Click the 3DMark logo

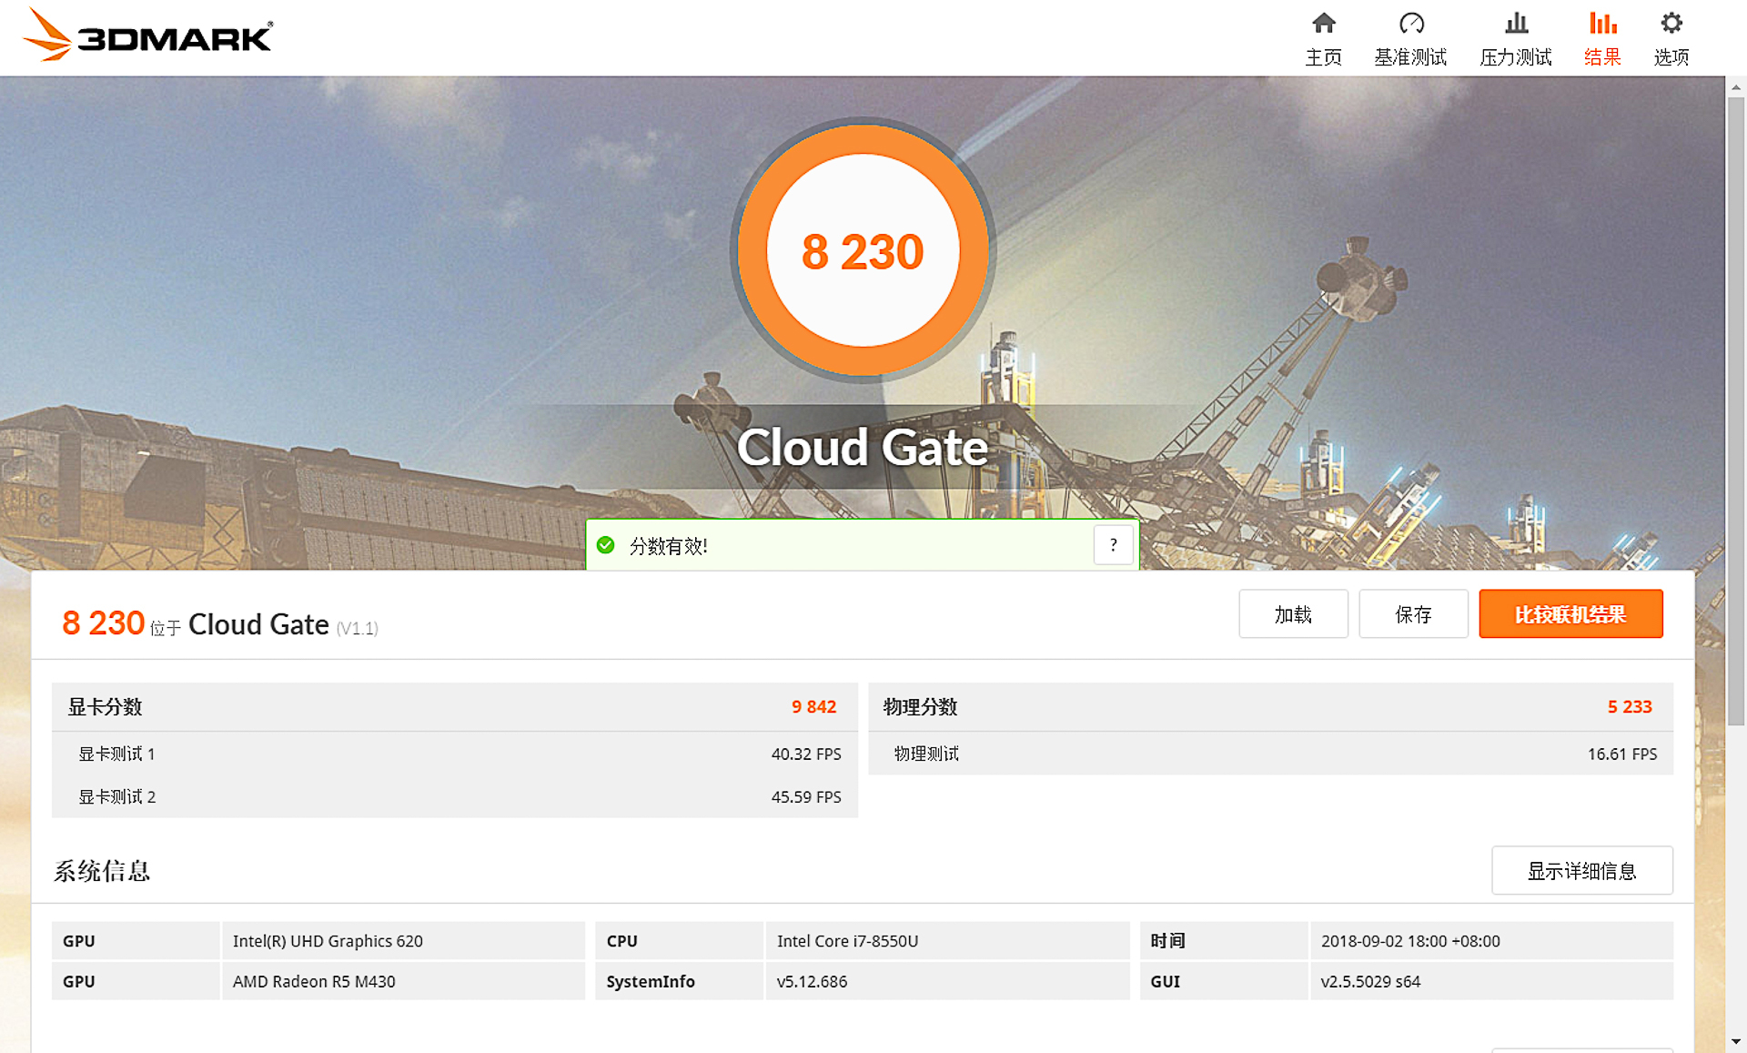[x=147, y=36]
